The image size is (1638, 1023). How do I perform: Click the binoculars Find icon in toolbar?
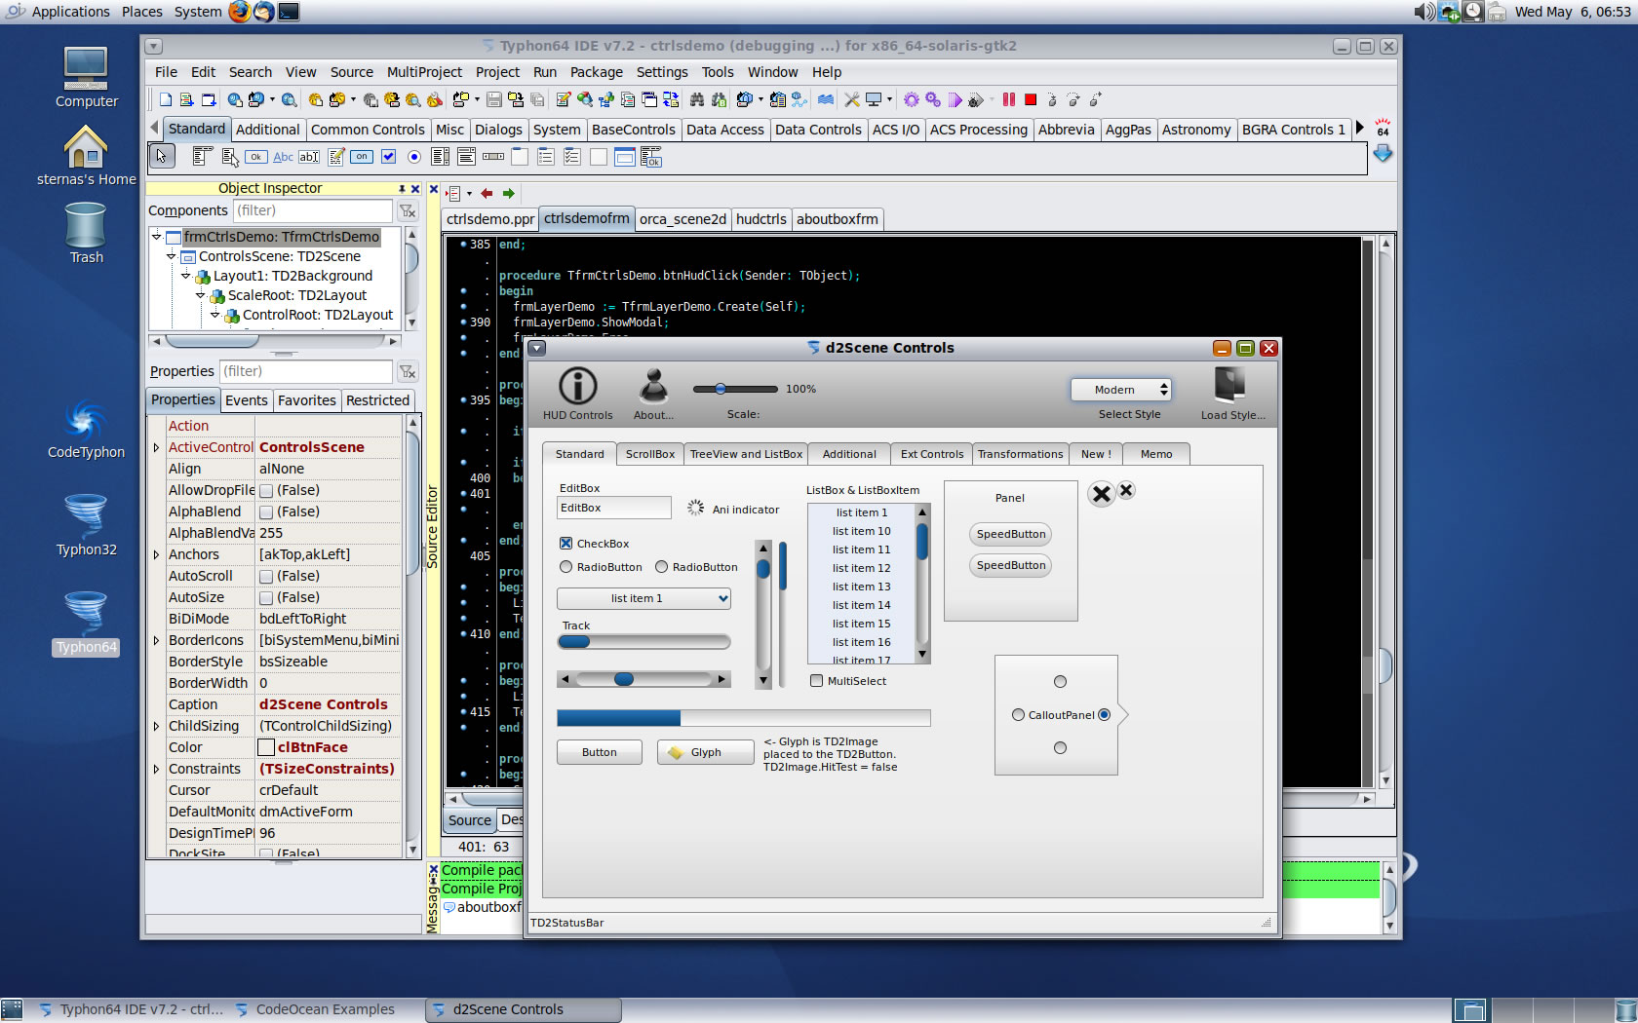click(x=697, y=99)
